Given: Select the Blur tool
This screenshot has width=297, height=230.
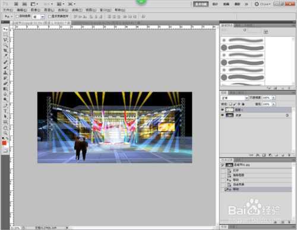Looking at the screenshot, I should pyautogui.click(x=5, y=94).
